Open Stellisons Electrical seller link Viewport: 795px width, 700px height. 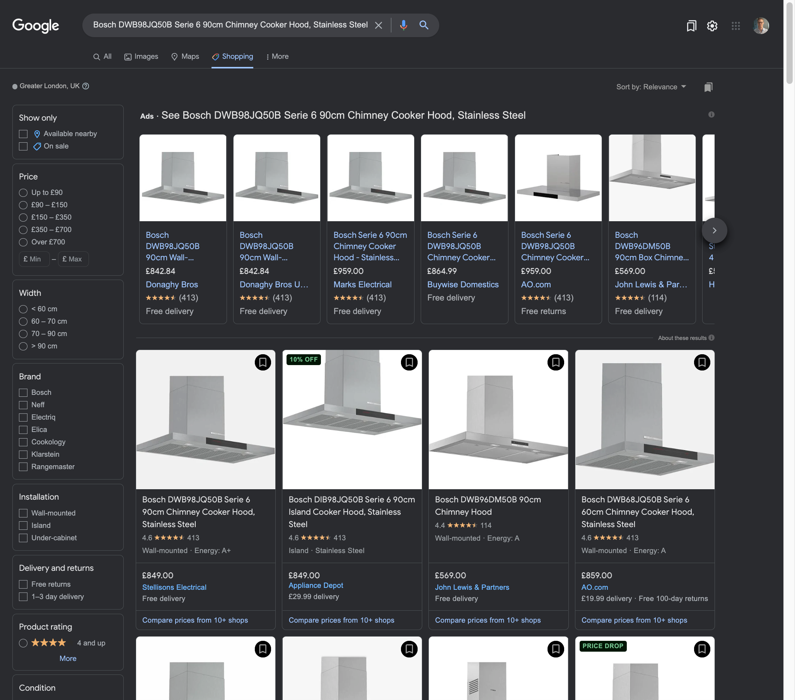coord(174,587)
